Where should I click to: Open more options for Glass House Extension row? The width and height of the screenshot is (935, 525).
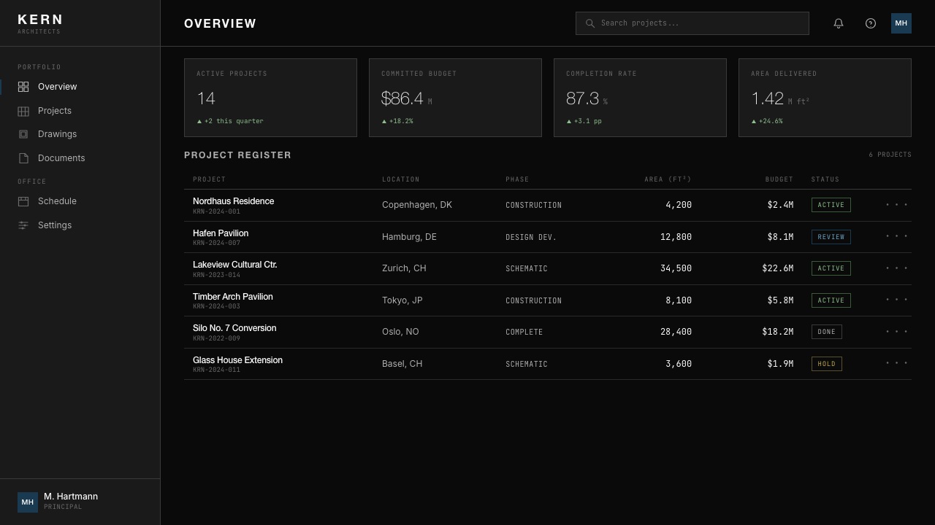tap(896, 363)
